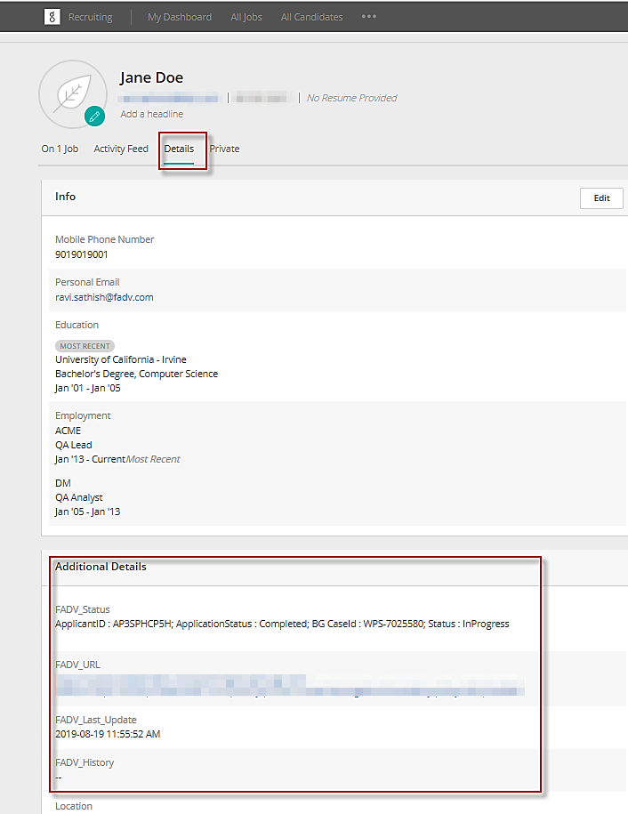Image resolution: width=628 pixels, height=814 pixels.
Task: Click Jane Doe's leaf avatar
Action: point(73,94)
